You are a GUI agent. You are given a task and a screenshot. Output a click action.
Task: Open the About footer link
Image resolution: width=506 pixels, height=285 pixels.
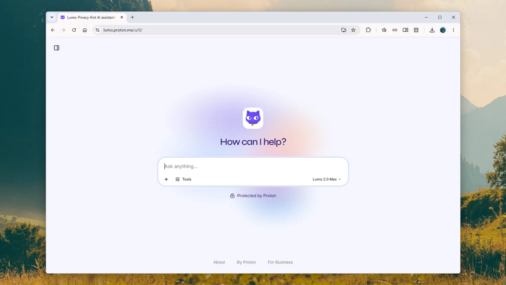tap(219, 262)
